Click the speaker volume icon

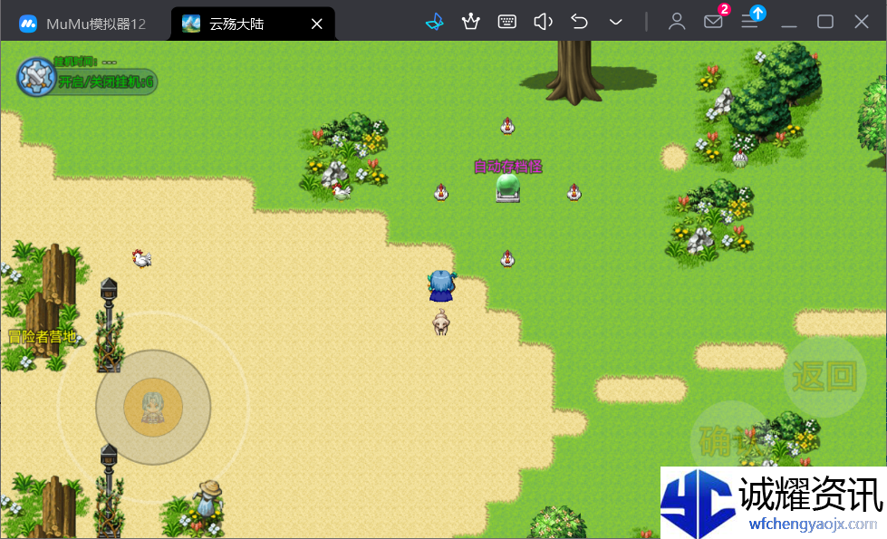click(543, 22)
